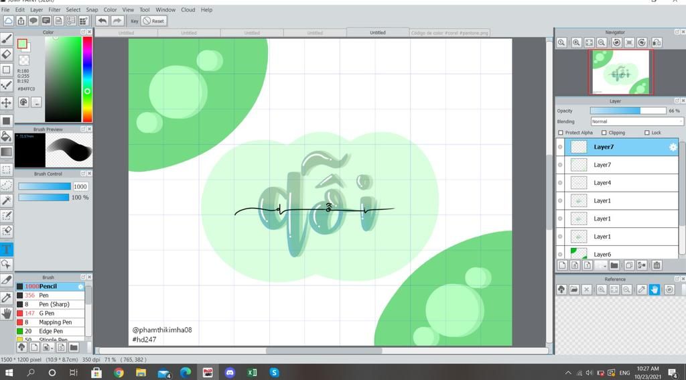Click the export share icon in top toolbar

point(21,21)
